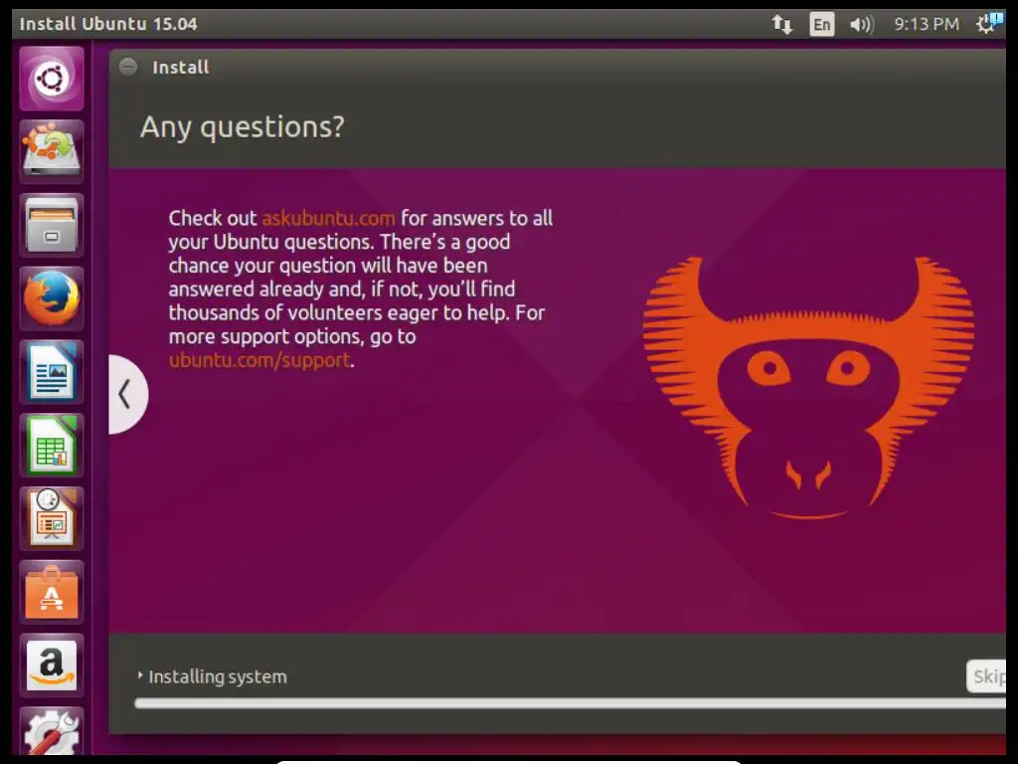Open Ubuntu Software Center shopping bag
This screenshot has height=764, width=1018.
(x=52, y=592)
